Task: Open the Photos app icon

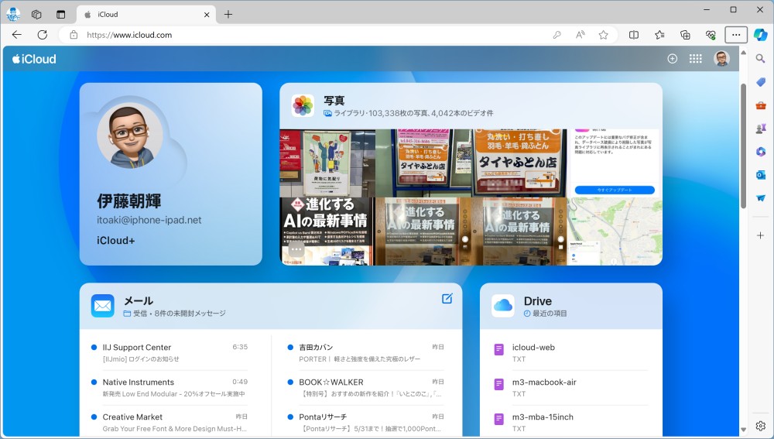Action: (303, 105)
